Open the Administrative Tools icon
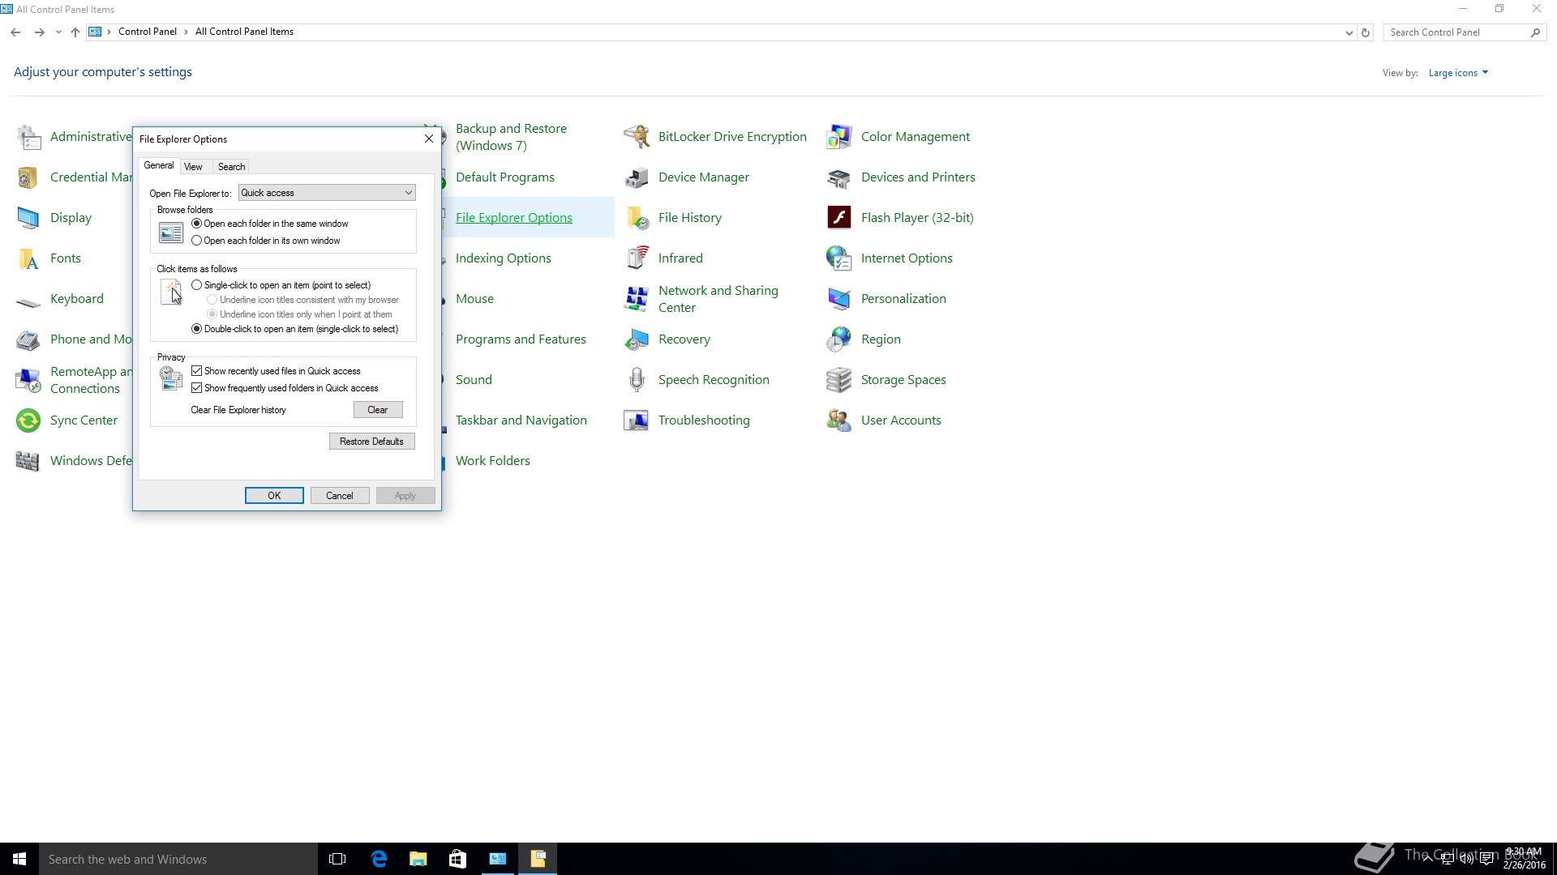Image resolution: width=1557 pixels, height=875 pixels. pyautogui.click(x=28, y=137)
